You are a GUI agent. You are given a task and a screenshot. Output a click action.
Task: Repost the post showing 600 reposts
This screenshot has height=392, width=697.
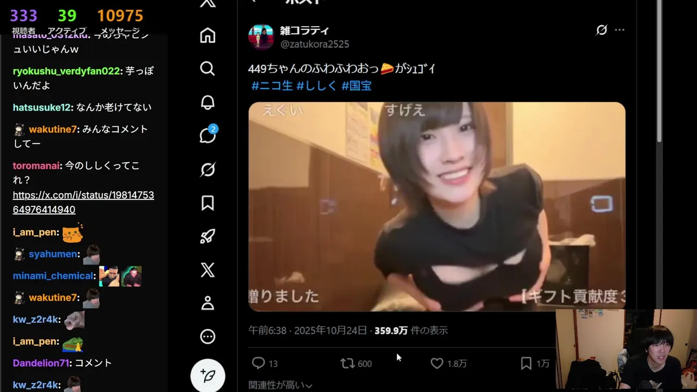356,363
